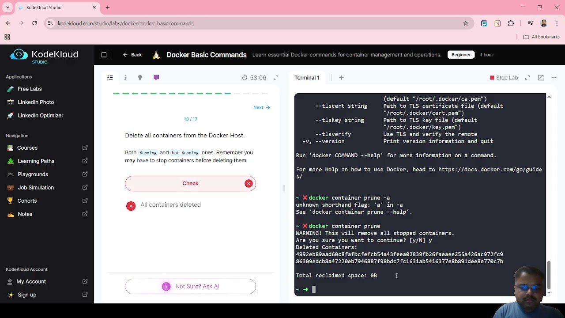The image size is (565, 318).
Task: Click the Check button
Action: tap(190, 183)
